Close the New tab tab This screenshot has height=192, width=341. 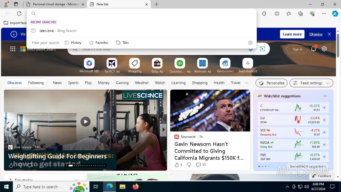147,4
